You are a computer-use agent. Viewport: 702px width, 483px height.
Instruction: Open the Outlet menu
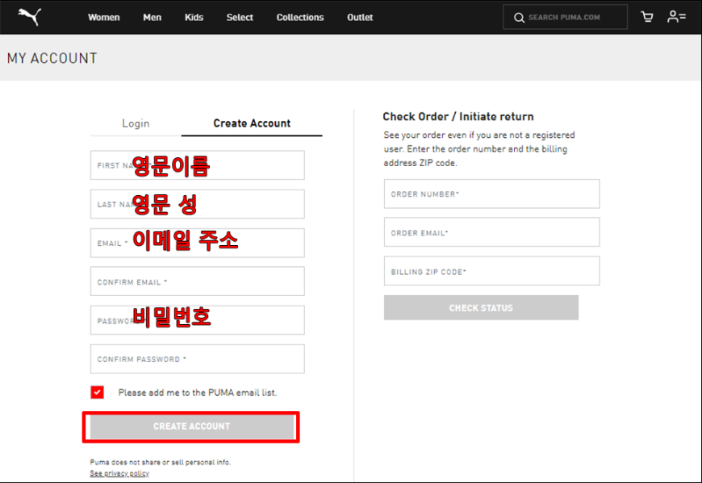(x=360, y=18)
